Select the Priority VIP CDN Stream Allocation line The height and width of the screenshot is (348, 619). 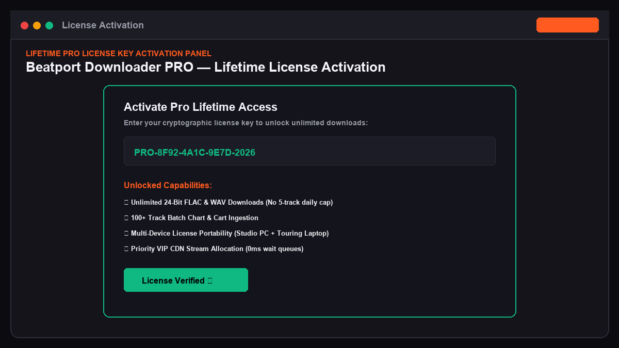pyautogui.click(x=214, y=248)
